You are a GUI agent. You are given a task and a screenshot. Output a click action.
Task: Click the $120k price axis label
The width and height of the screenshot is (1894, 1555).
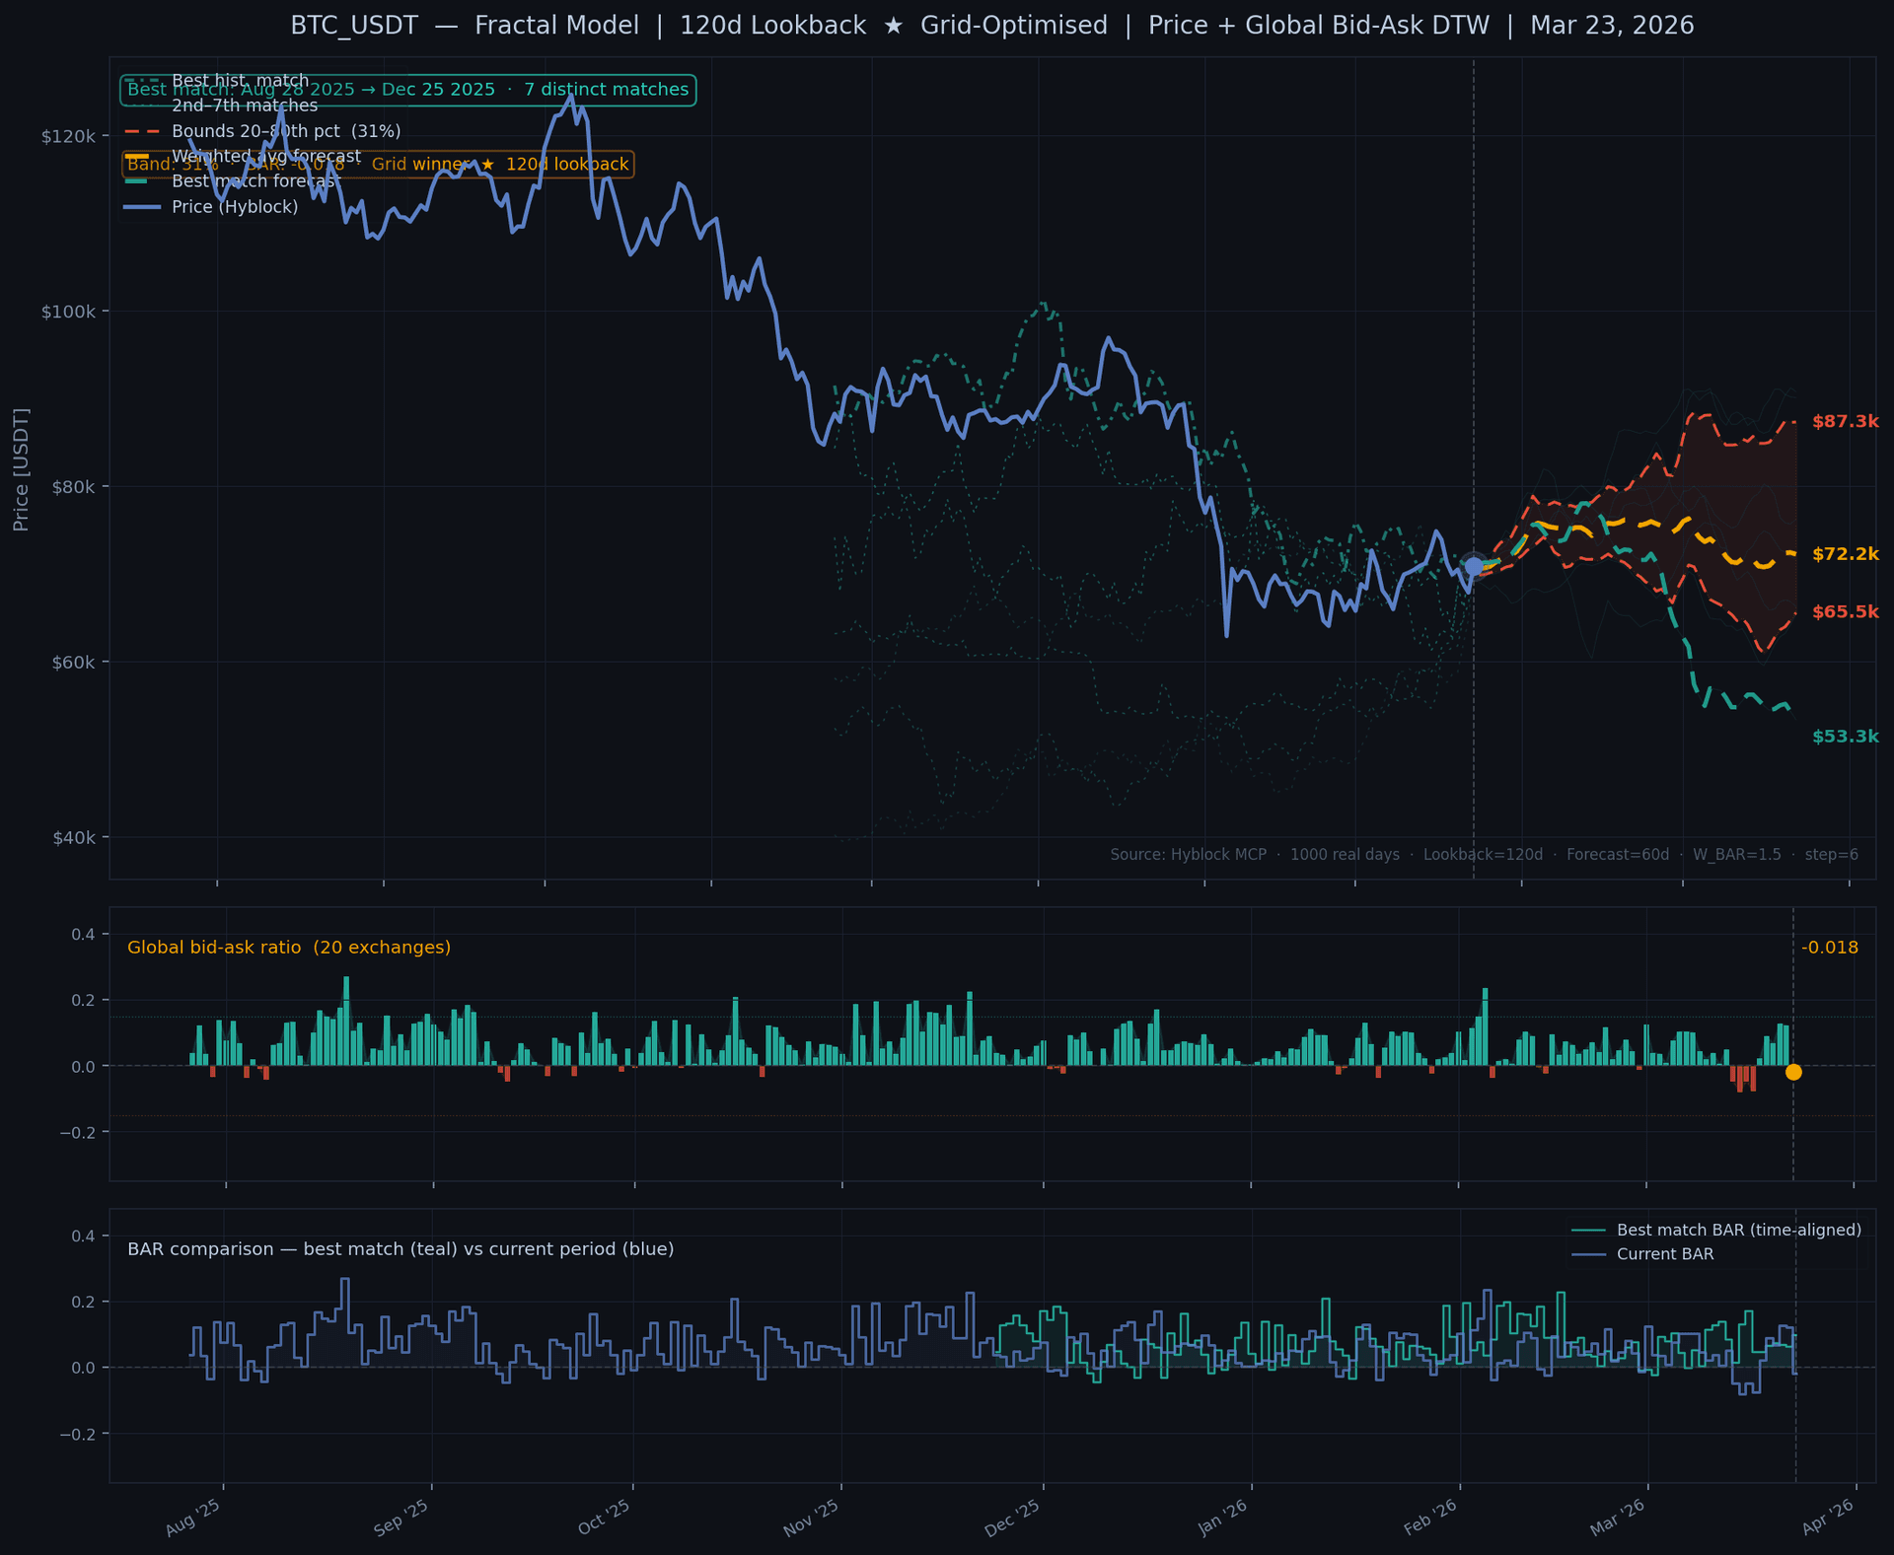68,136
